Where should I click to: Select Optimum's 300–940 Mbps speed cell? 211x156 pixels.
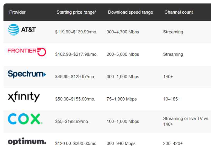coord(121,144)
